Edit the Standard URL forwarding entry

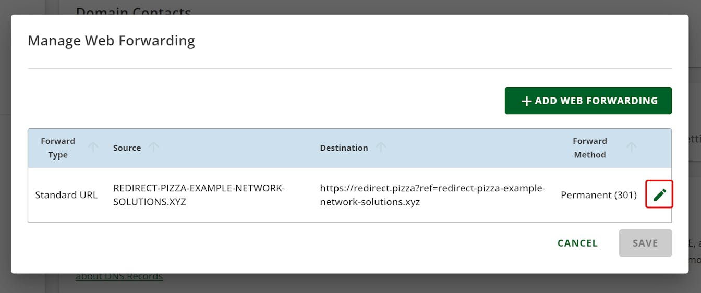click(x=659, y=194)
